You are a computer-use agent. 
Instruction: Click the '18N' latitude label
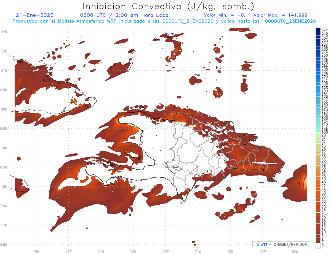(4, 187)
